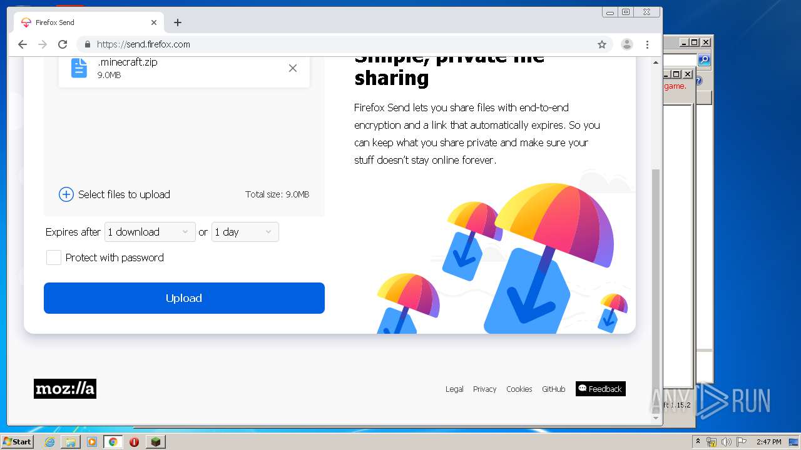The height and width of the screenshot is (450, 801).
Task: Open the Legal footer link
Action: pos(454,389)
